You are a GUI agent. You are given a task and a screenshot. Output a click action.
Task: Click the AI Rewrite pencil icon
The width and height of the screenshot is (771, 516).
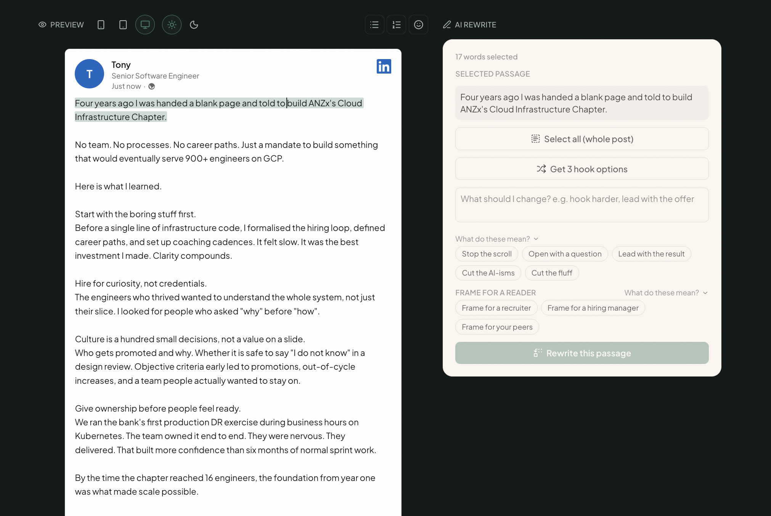447,25
